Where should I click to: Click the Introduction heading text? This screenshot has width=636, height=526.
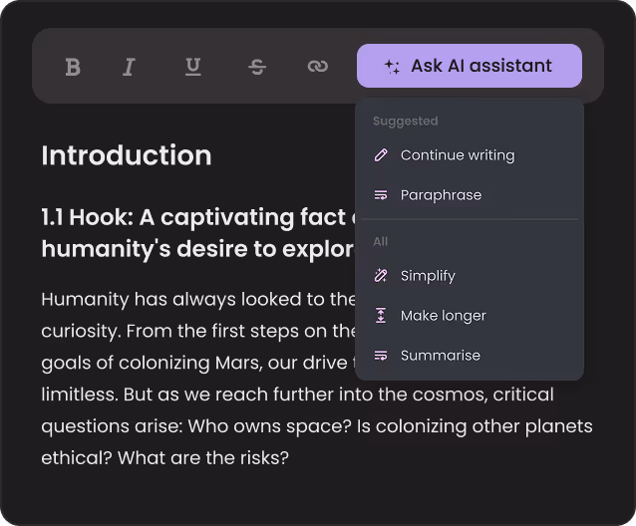(x=127, y=155)
